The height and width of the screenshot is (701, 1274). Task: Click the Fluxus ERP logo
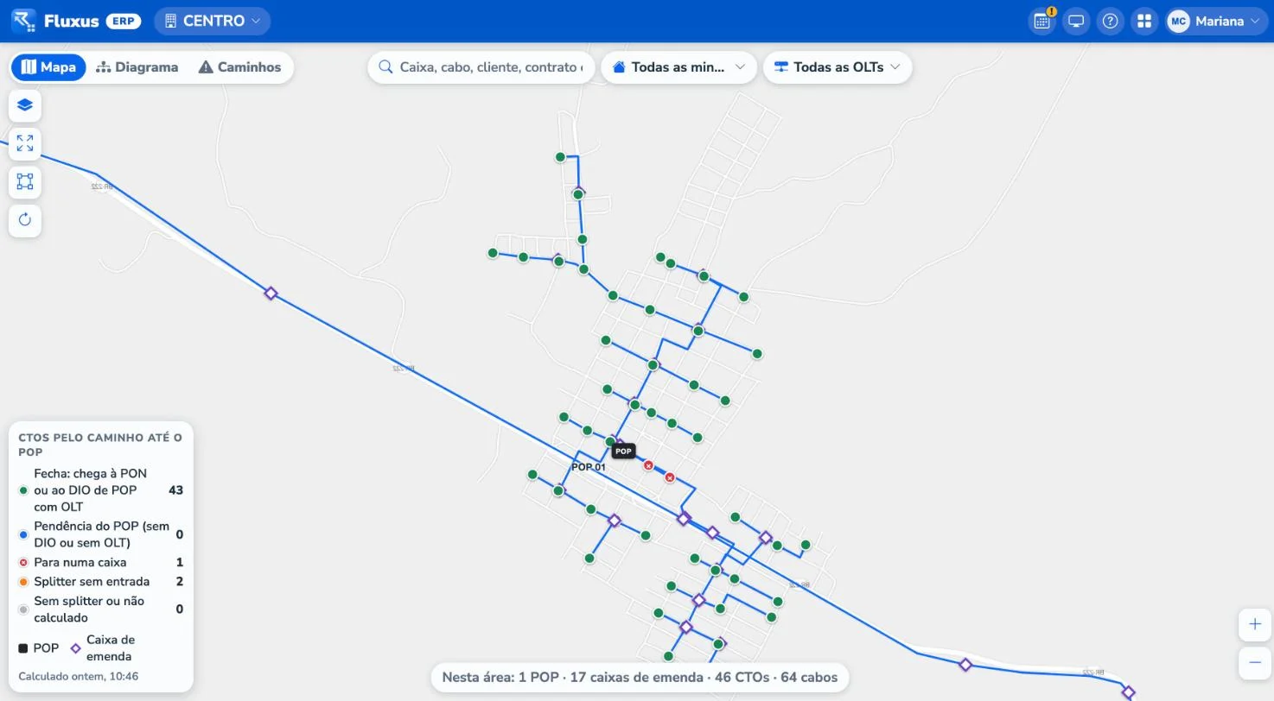point(76,21)
